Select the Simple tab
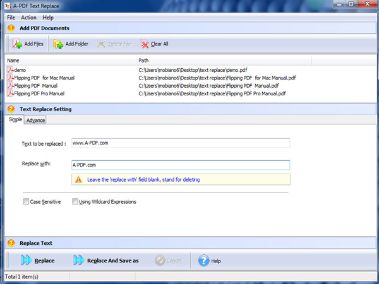Image resolution: width=379 pixels, height=284 pixels. [15, 119]
